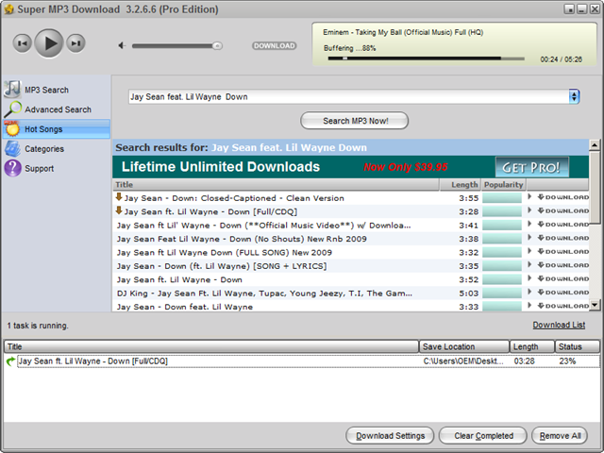Click the download list Title header

point(211,346)
